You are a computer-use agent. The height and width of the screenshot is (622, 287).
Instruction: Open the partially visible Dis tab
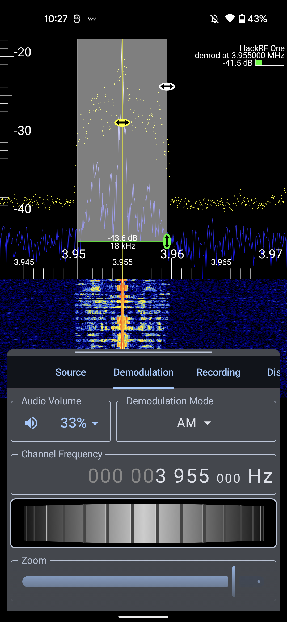pyautogui.click(x=273, y=372)
